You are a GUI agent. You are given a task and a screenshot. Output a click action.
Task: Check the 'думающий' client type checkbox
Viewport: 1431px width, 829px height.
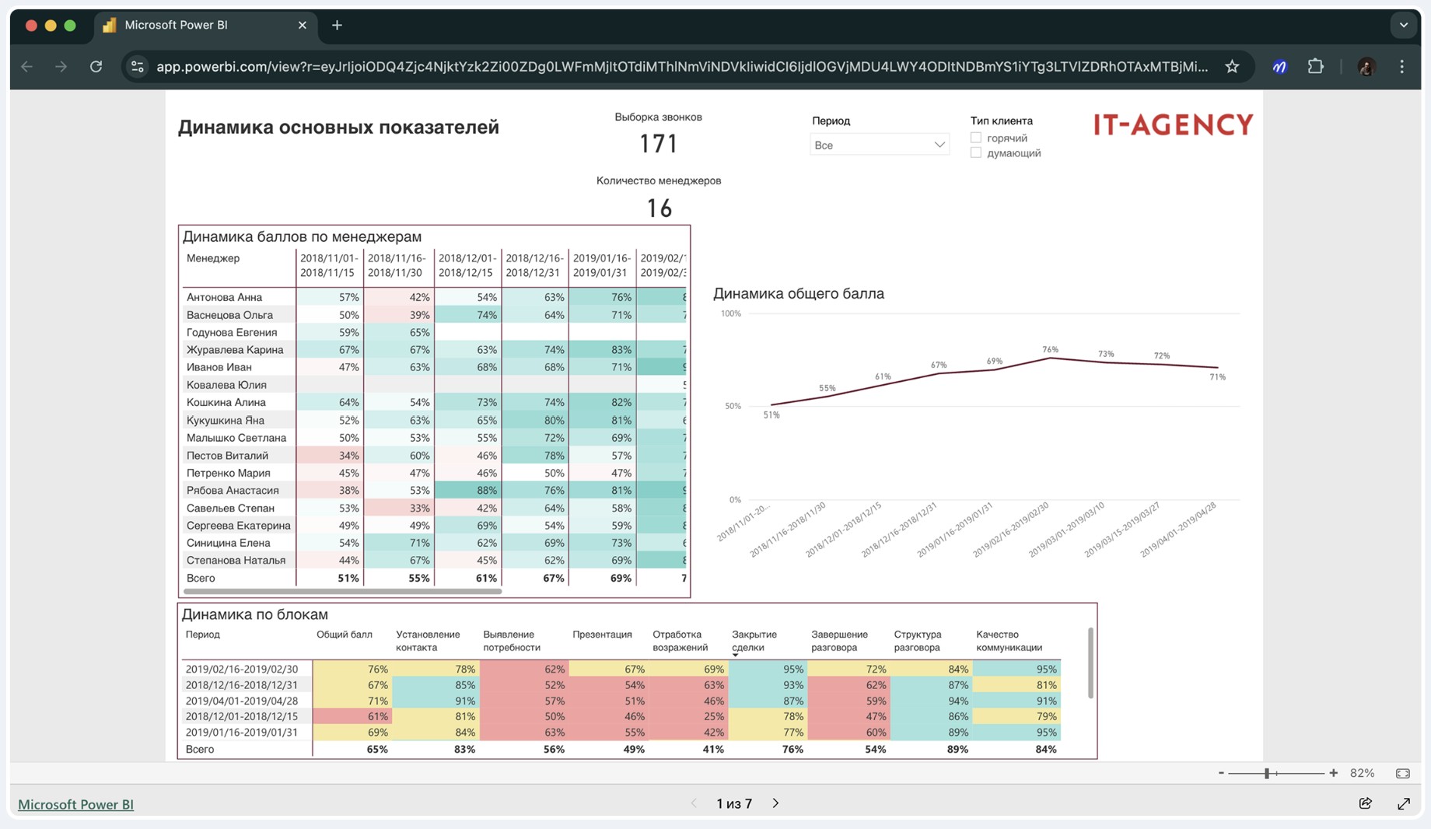coord(976,153)
